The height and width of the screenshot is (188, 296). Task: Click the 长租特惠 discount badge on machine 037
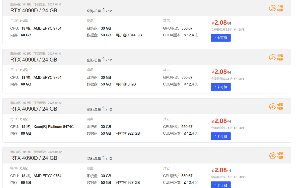pyautogui.click(x=276, y=106)
